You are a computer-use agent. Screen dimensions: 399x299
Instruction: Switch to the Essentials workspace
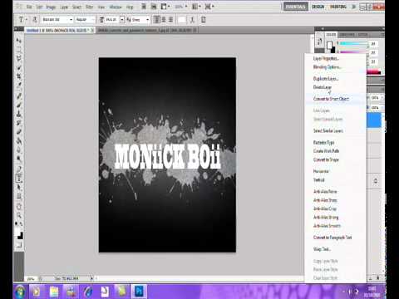pos(296,7)
